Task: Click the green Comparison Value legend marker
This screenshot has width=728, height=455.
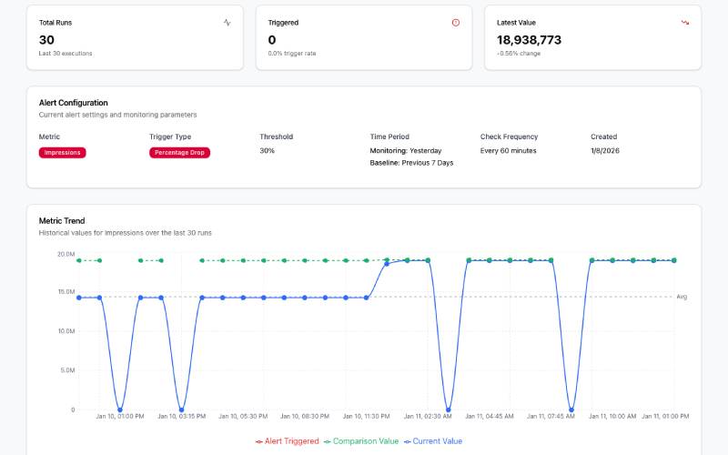Action: pyautogui.click(x=328, y=441)
